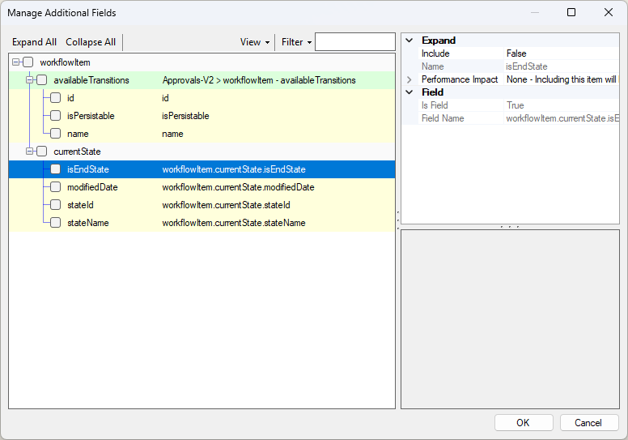Enable the modifiedDate checkbox
Image resolution: width=628 pixels, height=440 pixels.
55,187
